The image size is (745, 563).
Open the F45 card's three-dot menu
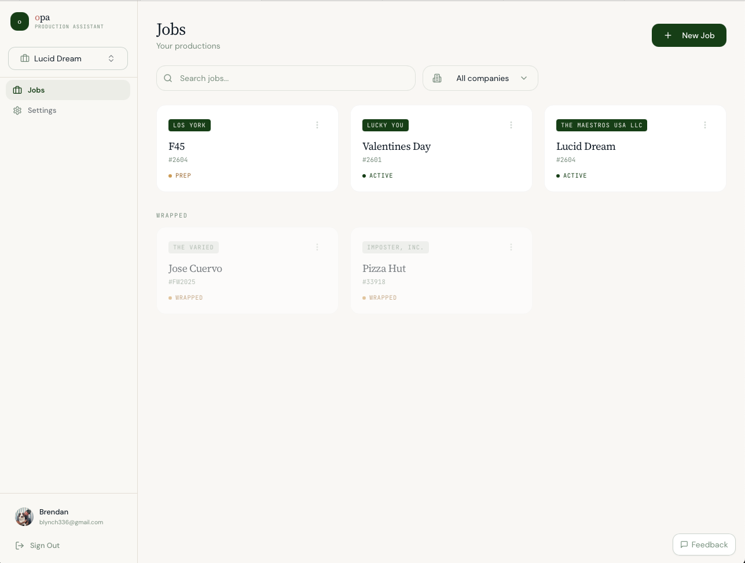click(x=317, y=125)
